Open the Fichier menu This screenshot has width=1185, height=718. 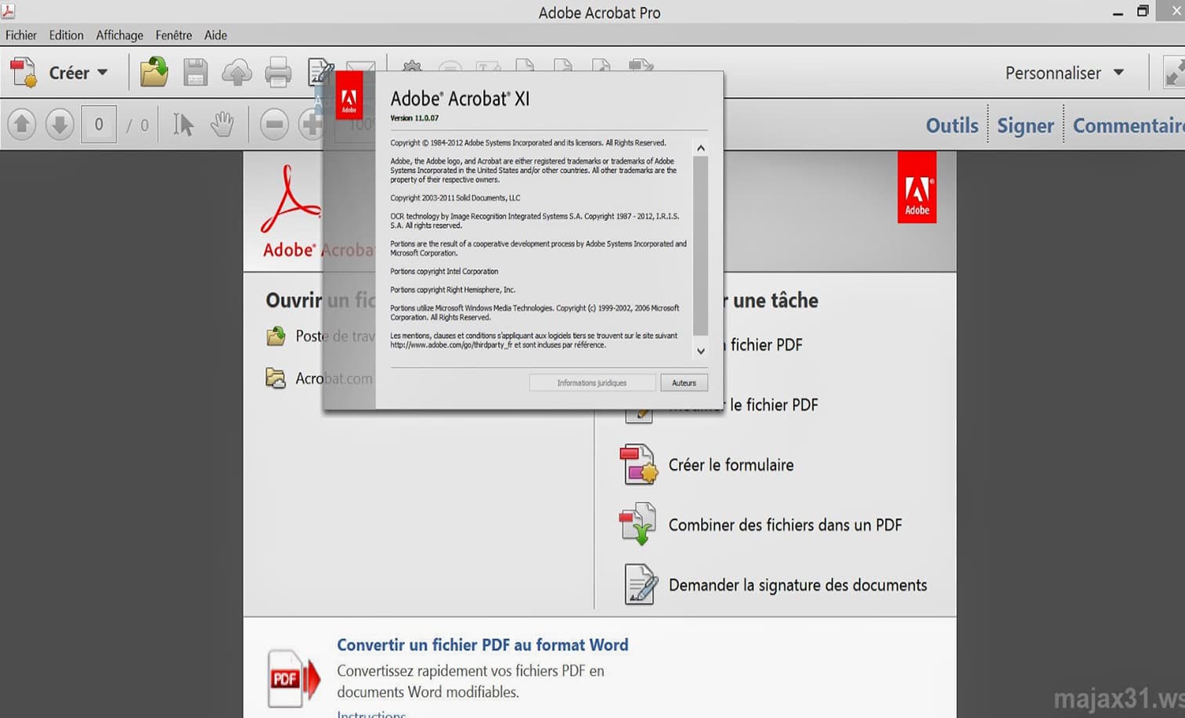pos(21,34)
